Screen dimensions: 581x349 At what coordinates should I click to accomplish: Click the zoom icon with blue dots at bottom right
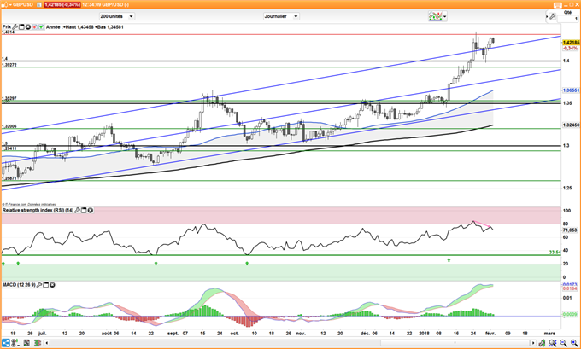click(553, 343)
